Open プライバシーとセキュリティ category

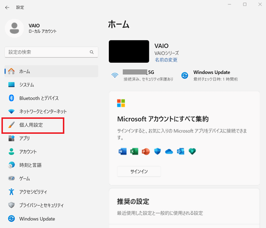(x=51, y=205)
